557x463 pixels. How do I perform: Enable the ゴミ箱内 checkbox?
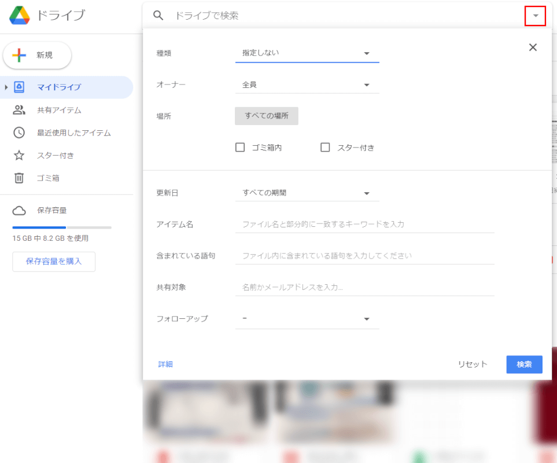[x=240, y=147]
